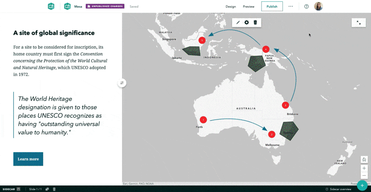Click the paragraph about the UNESCO Convention
The width and height of the screenshot is (371, 192).
click(60, 61)
